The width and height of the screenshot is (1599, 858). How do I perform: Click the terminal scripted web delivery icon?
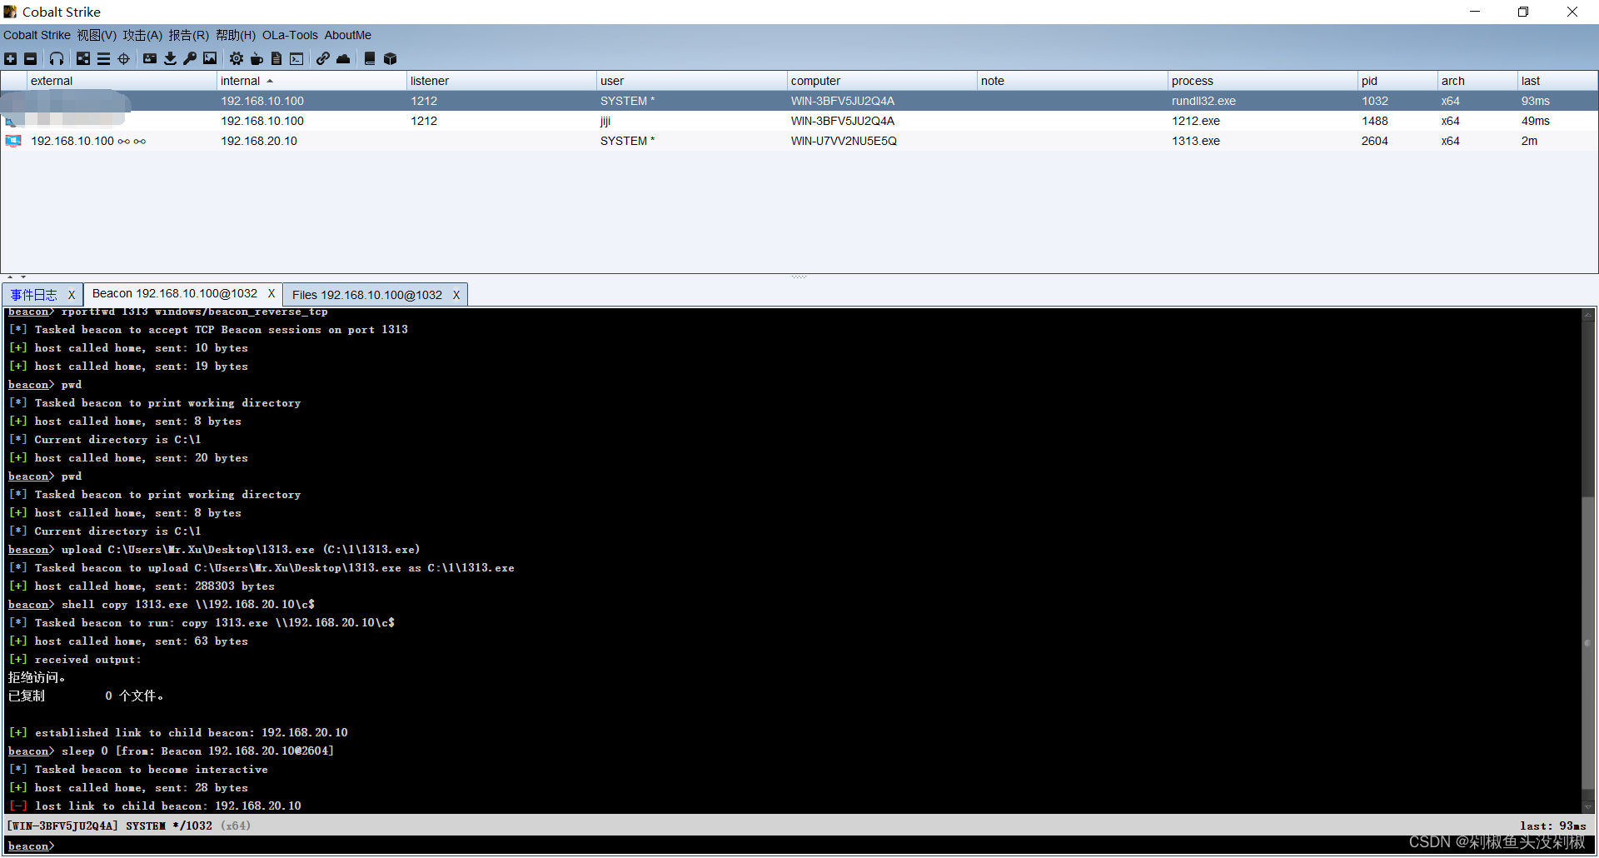(296, 58)
